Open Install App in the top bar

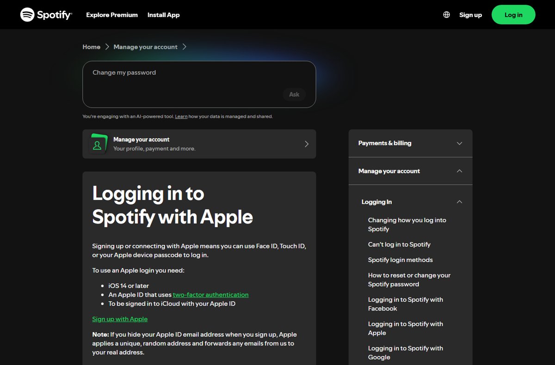point(164,15)
